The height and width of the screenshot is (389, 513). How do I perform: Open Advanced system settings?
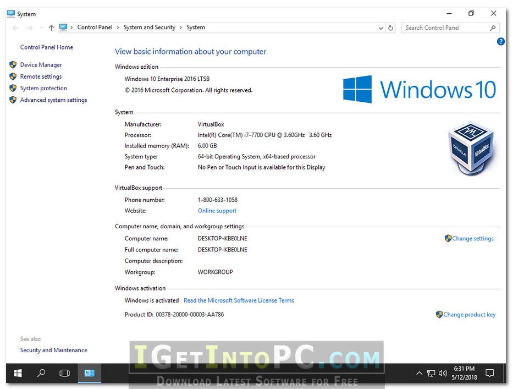click(54, 100)
